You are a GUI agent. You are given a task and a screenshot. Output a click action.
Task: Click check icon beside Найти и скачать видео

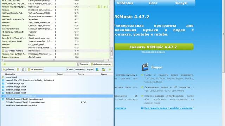pyautogui.click(x=142, y=75)
